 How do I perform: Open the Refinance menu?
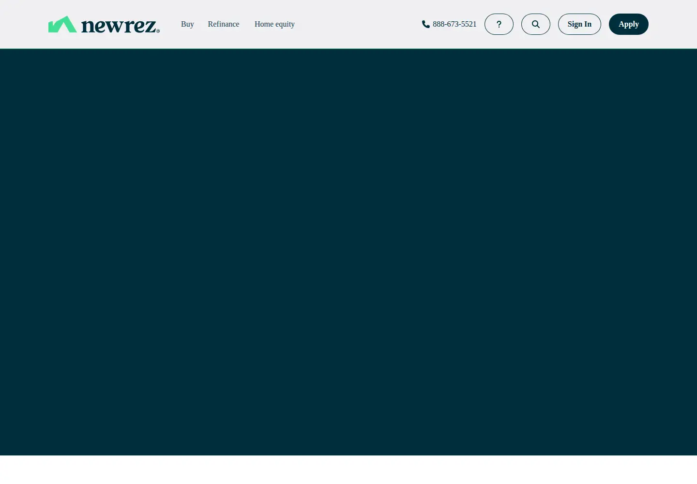(x=224, y=24)
